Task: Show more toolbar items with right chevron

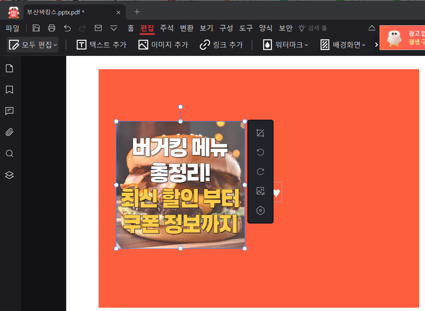Action: (376, 45)
